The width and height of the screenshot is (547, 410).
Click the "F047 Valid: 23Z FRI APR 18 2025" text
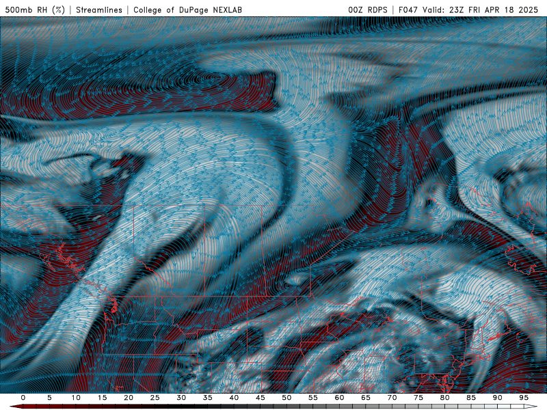pyautogui.click(x=468, y=10)
